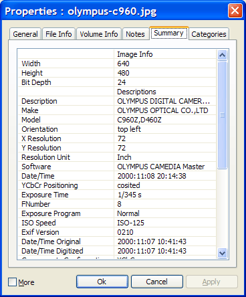Screen dimensions: 246x297
Task: Select the Date/Time Original label
Action: [x=51, y=241]
